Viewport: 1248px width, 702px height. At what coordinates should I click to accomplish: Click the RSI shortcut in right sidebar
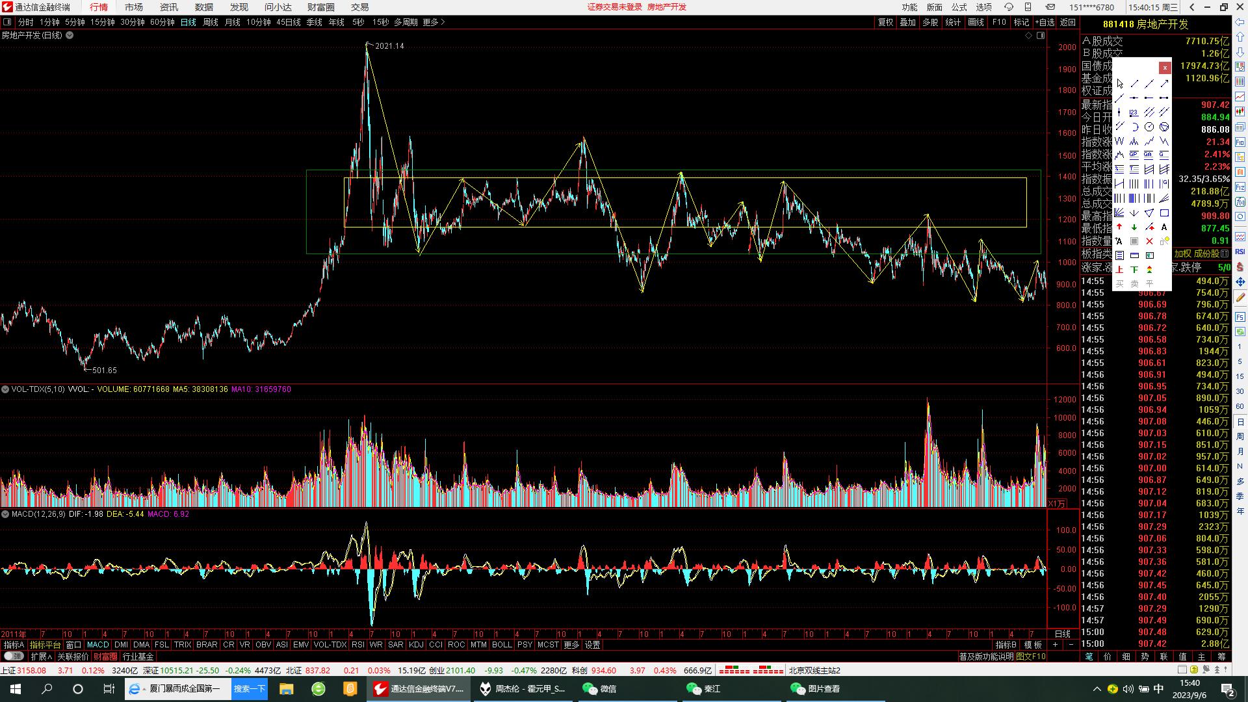click(1240, 252)
